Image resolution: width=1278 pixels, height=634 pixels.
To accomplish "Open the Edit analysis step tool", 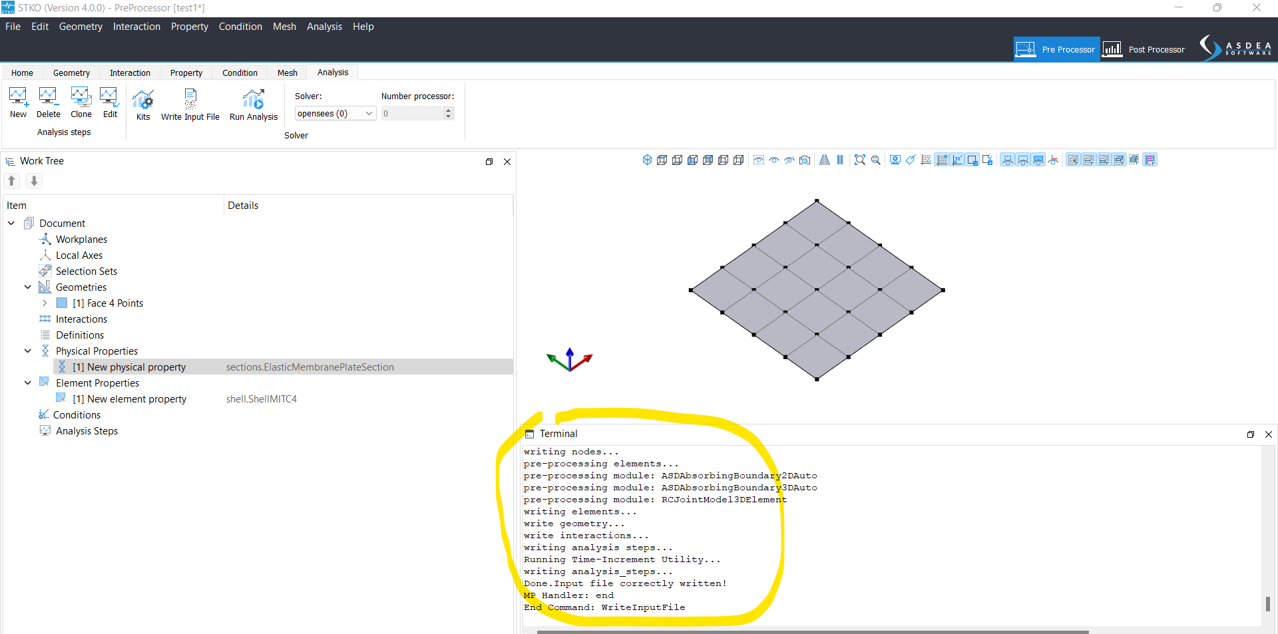I will (110, 103).
